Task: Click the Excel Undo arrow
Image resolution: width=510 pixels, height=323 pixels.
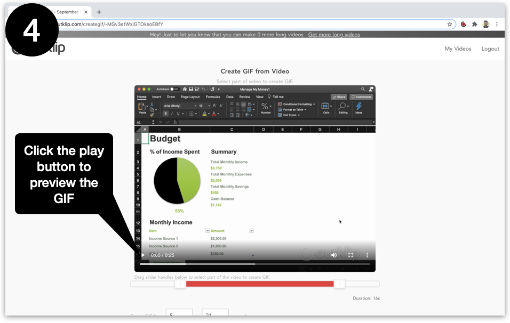Action: [204, 89]
